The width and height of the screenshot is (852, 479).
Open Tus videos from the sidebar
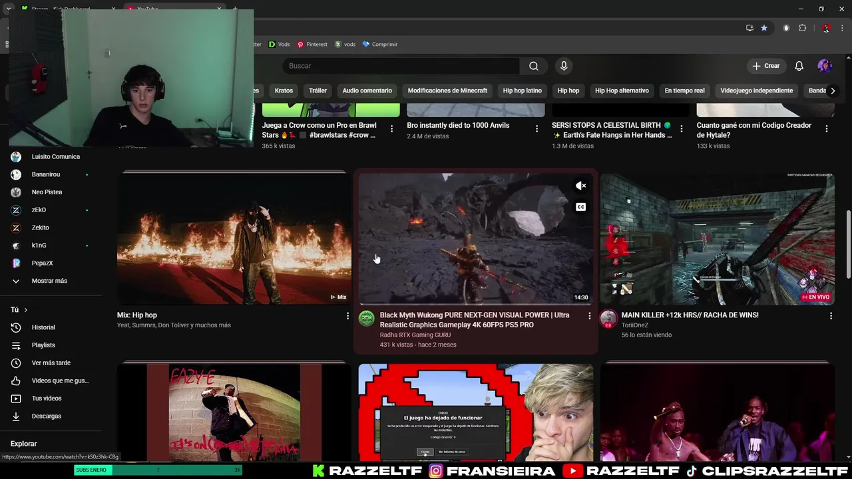click(x=51, y=399)
